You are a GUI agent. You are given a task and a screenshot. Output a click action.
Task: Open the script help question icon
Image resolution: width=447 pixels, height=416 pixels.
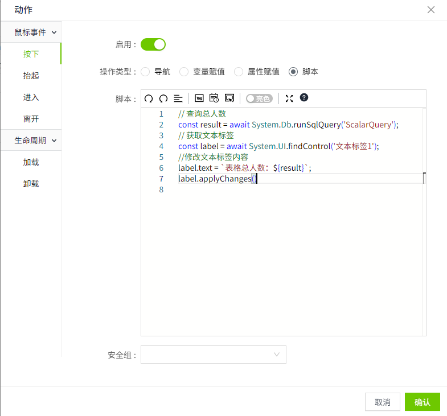[304, 98]
